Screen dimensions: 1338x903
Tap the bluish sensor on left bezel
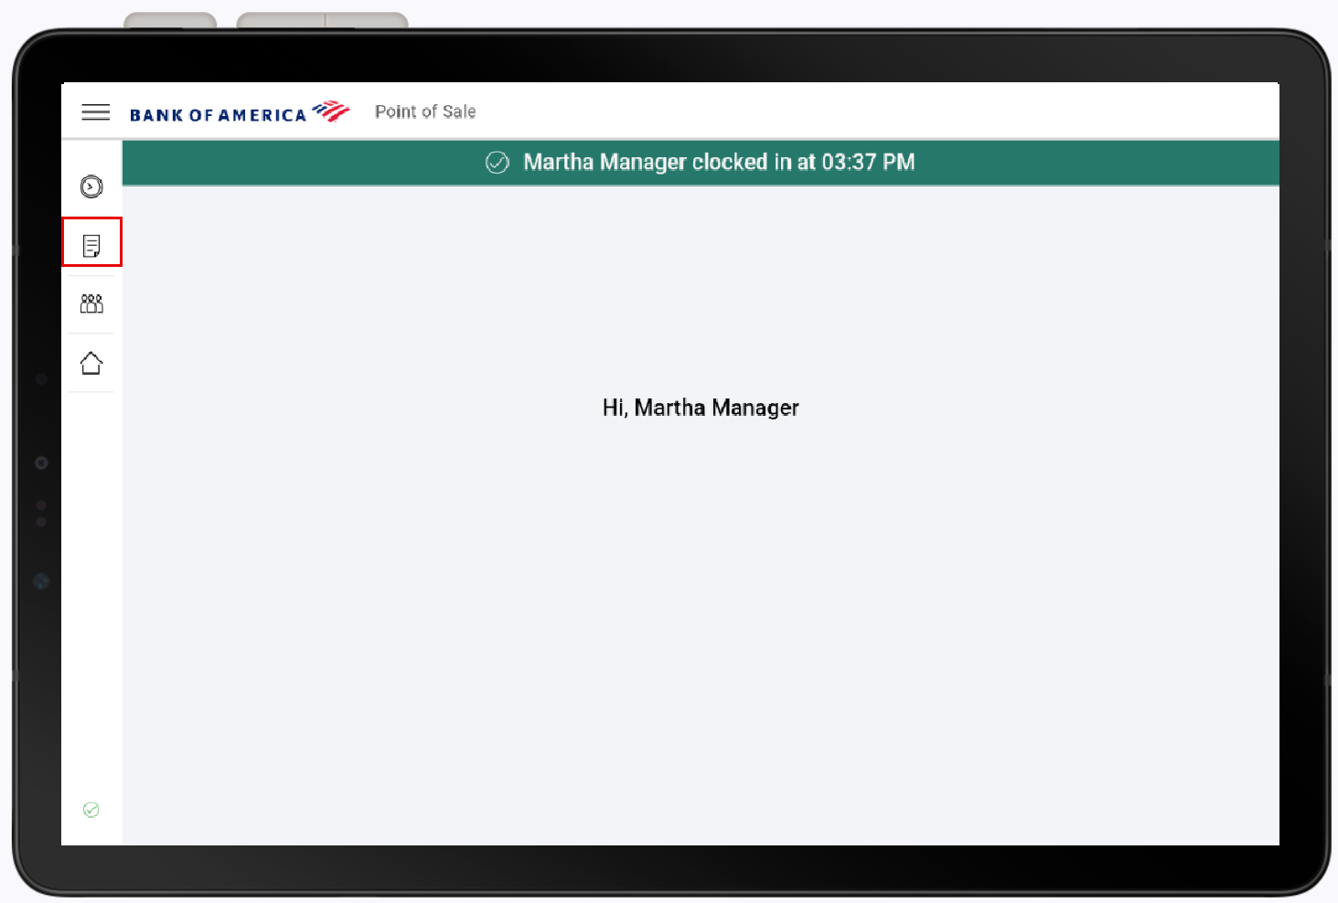[41, 581]
